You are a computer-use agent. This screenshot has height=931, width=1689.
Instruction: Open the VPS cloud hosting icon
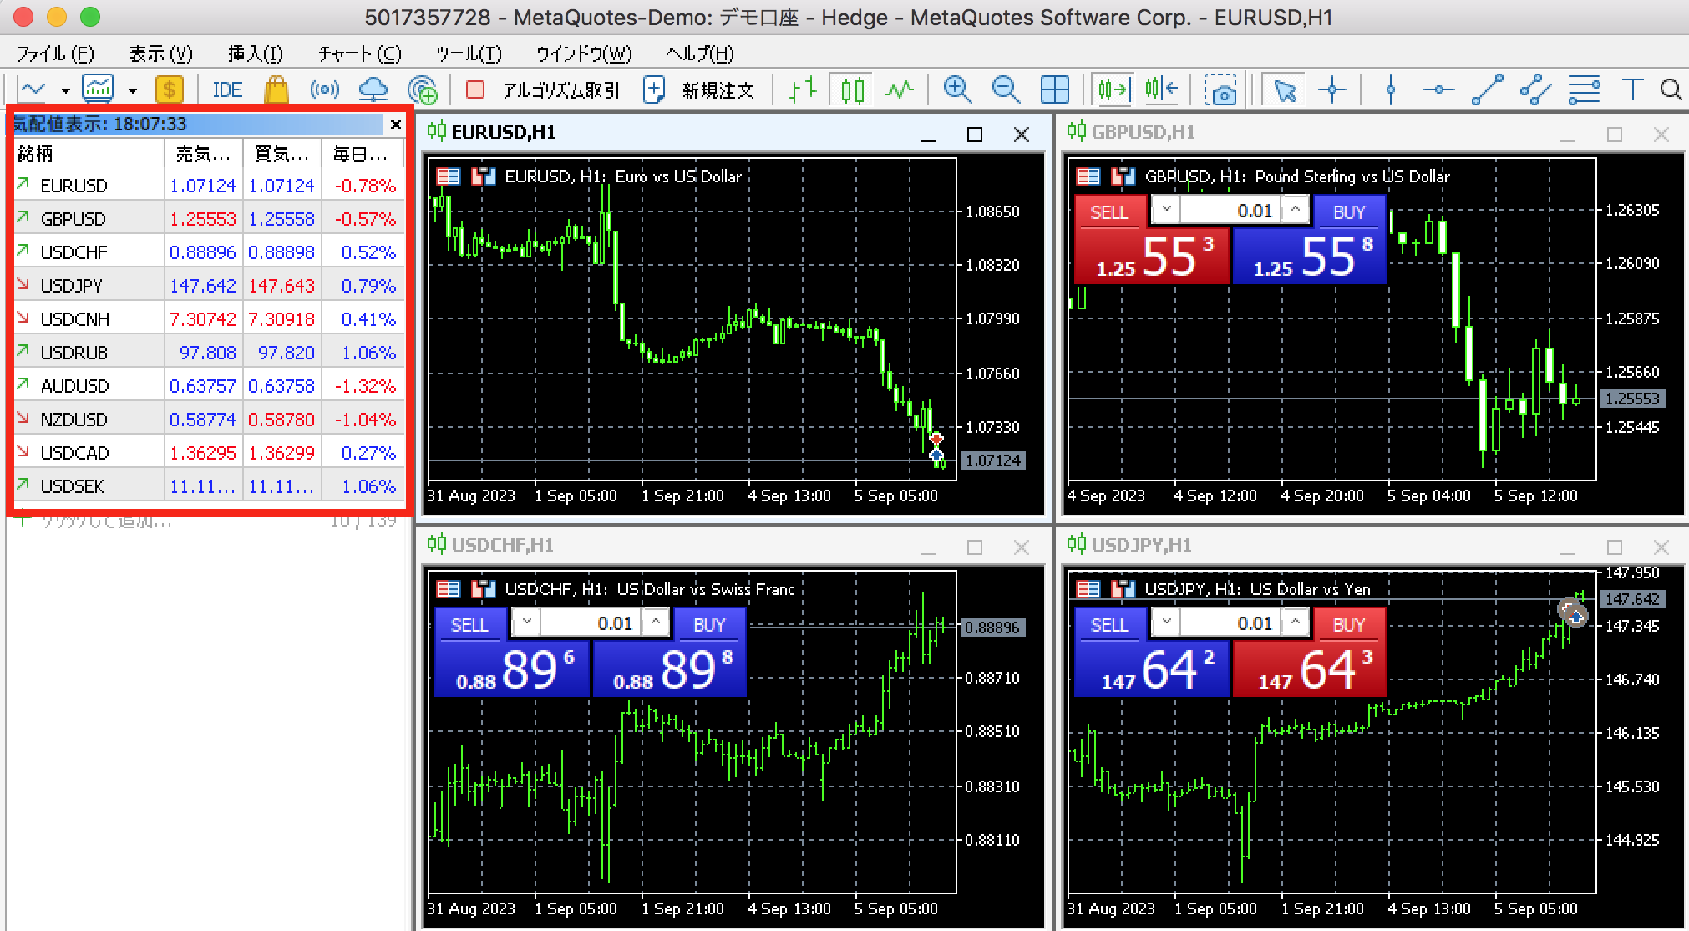click(x=373, y=89)
